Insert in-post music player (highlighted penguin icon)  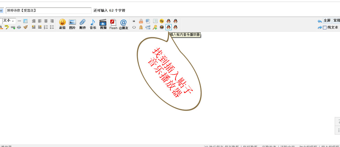(168, 27)
